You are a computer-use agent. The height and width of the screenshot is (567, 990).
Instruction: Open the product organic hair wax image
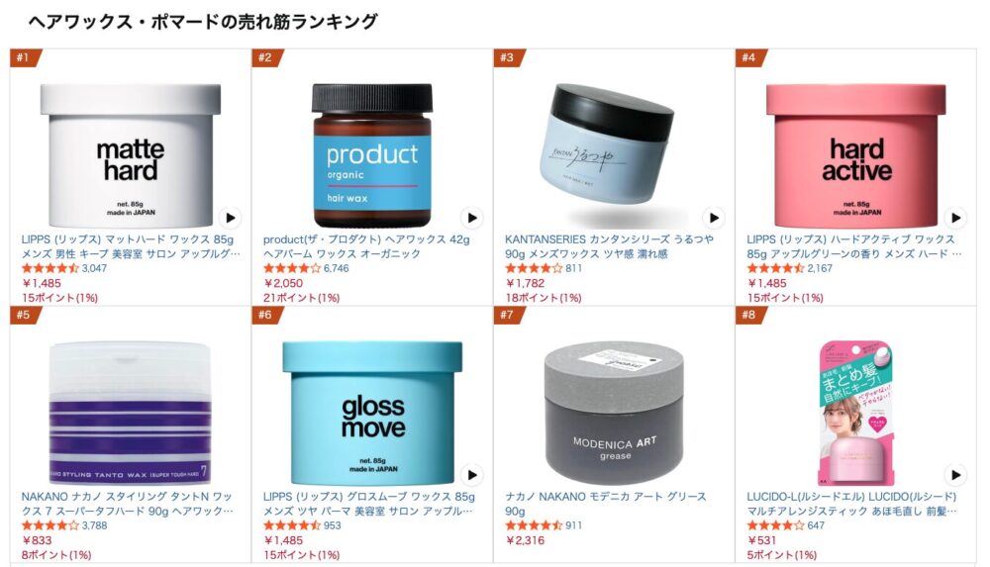[372, 155]
